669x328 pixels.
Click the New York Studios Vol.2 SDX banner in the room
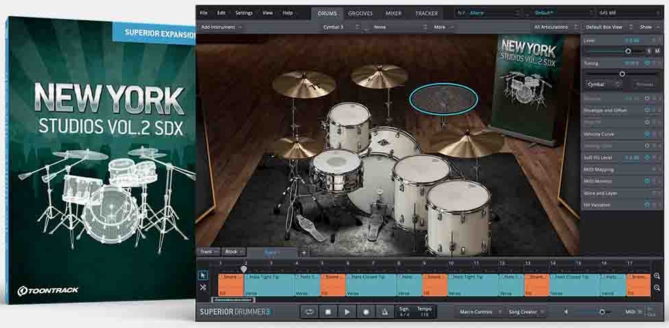point(528,88)
